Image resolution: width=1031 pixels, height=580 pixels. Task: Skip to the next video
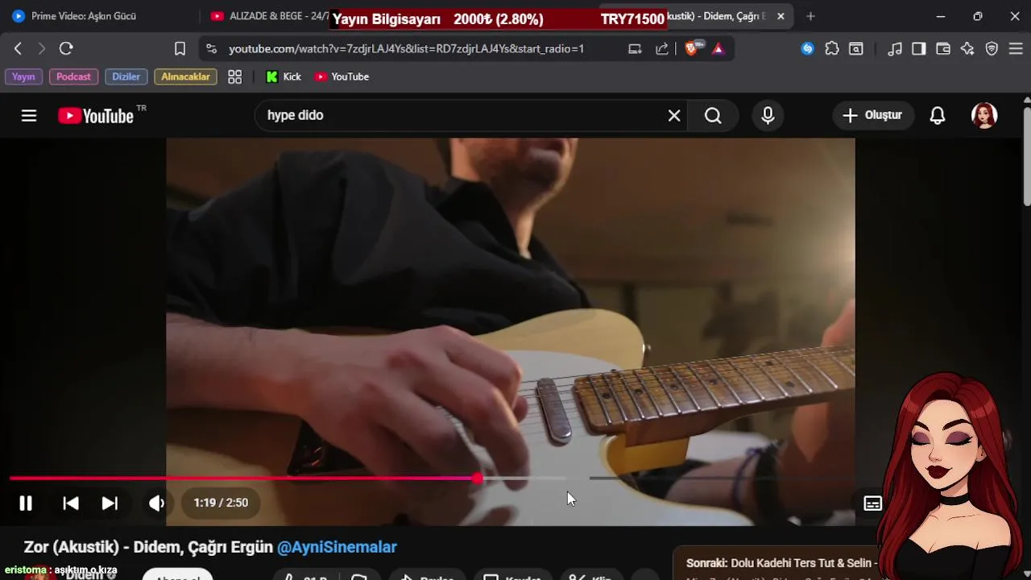110,503
